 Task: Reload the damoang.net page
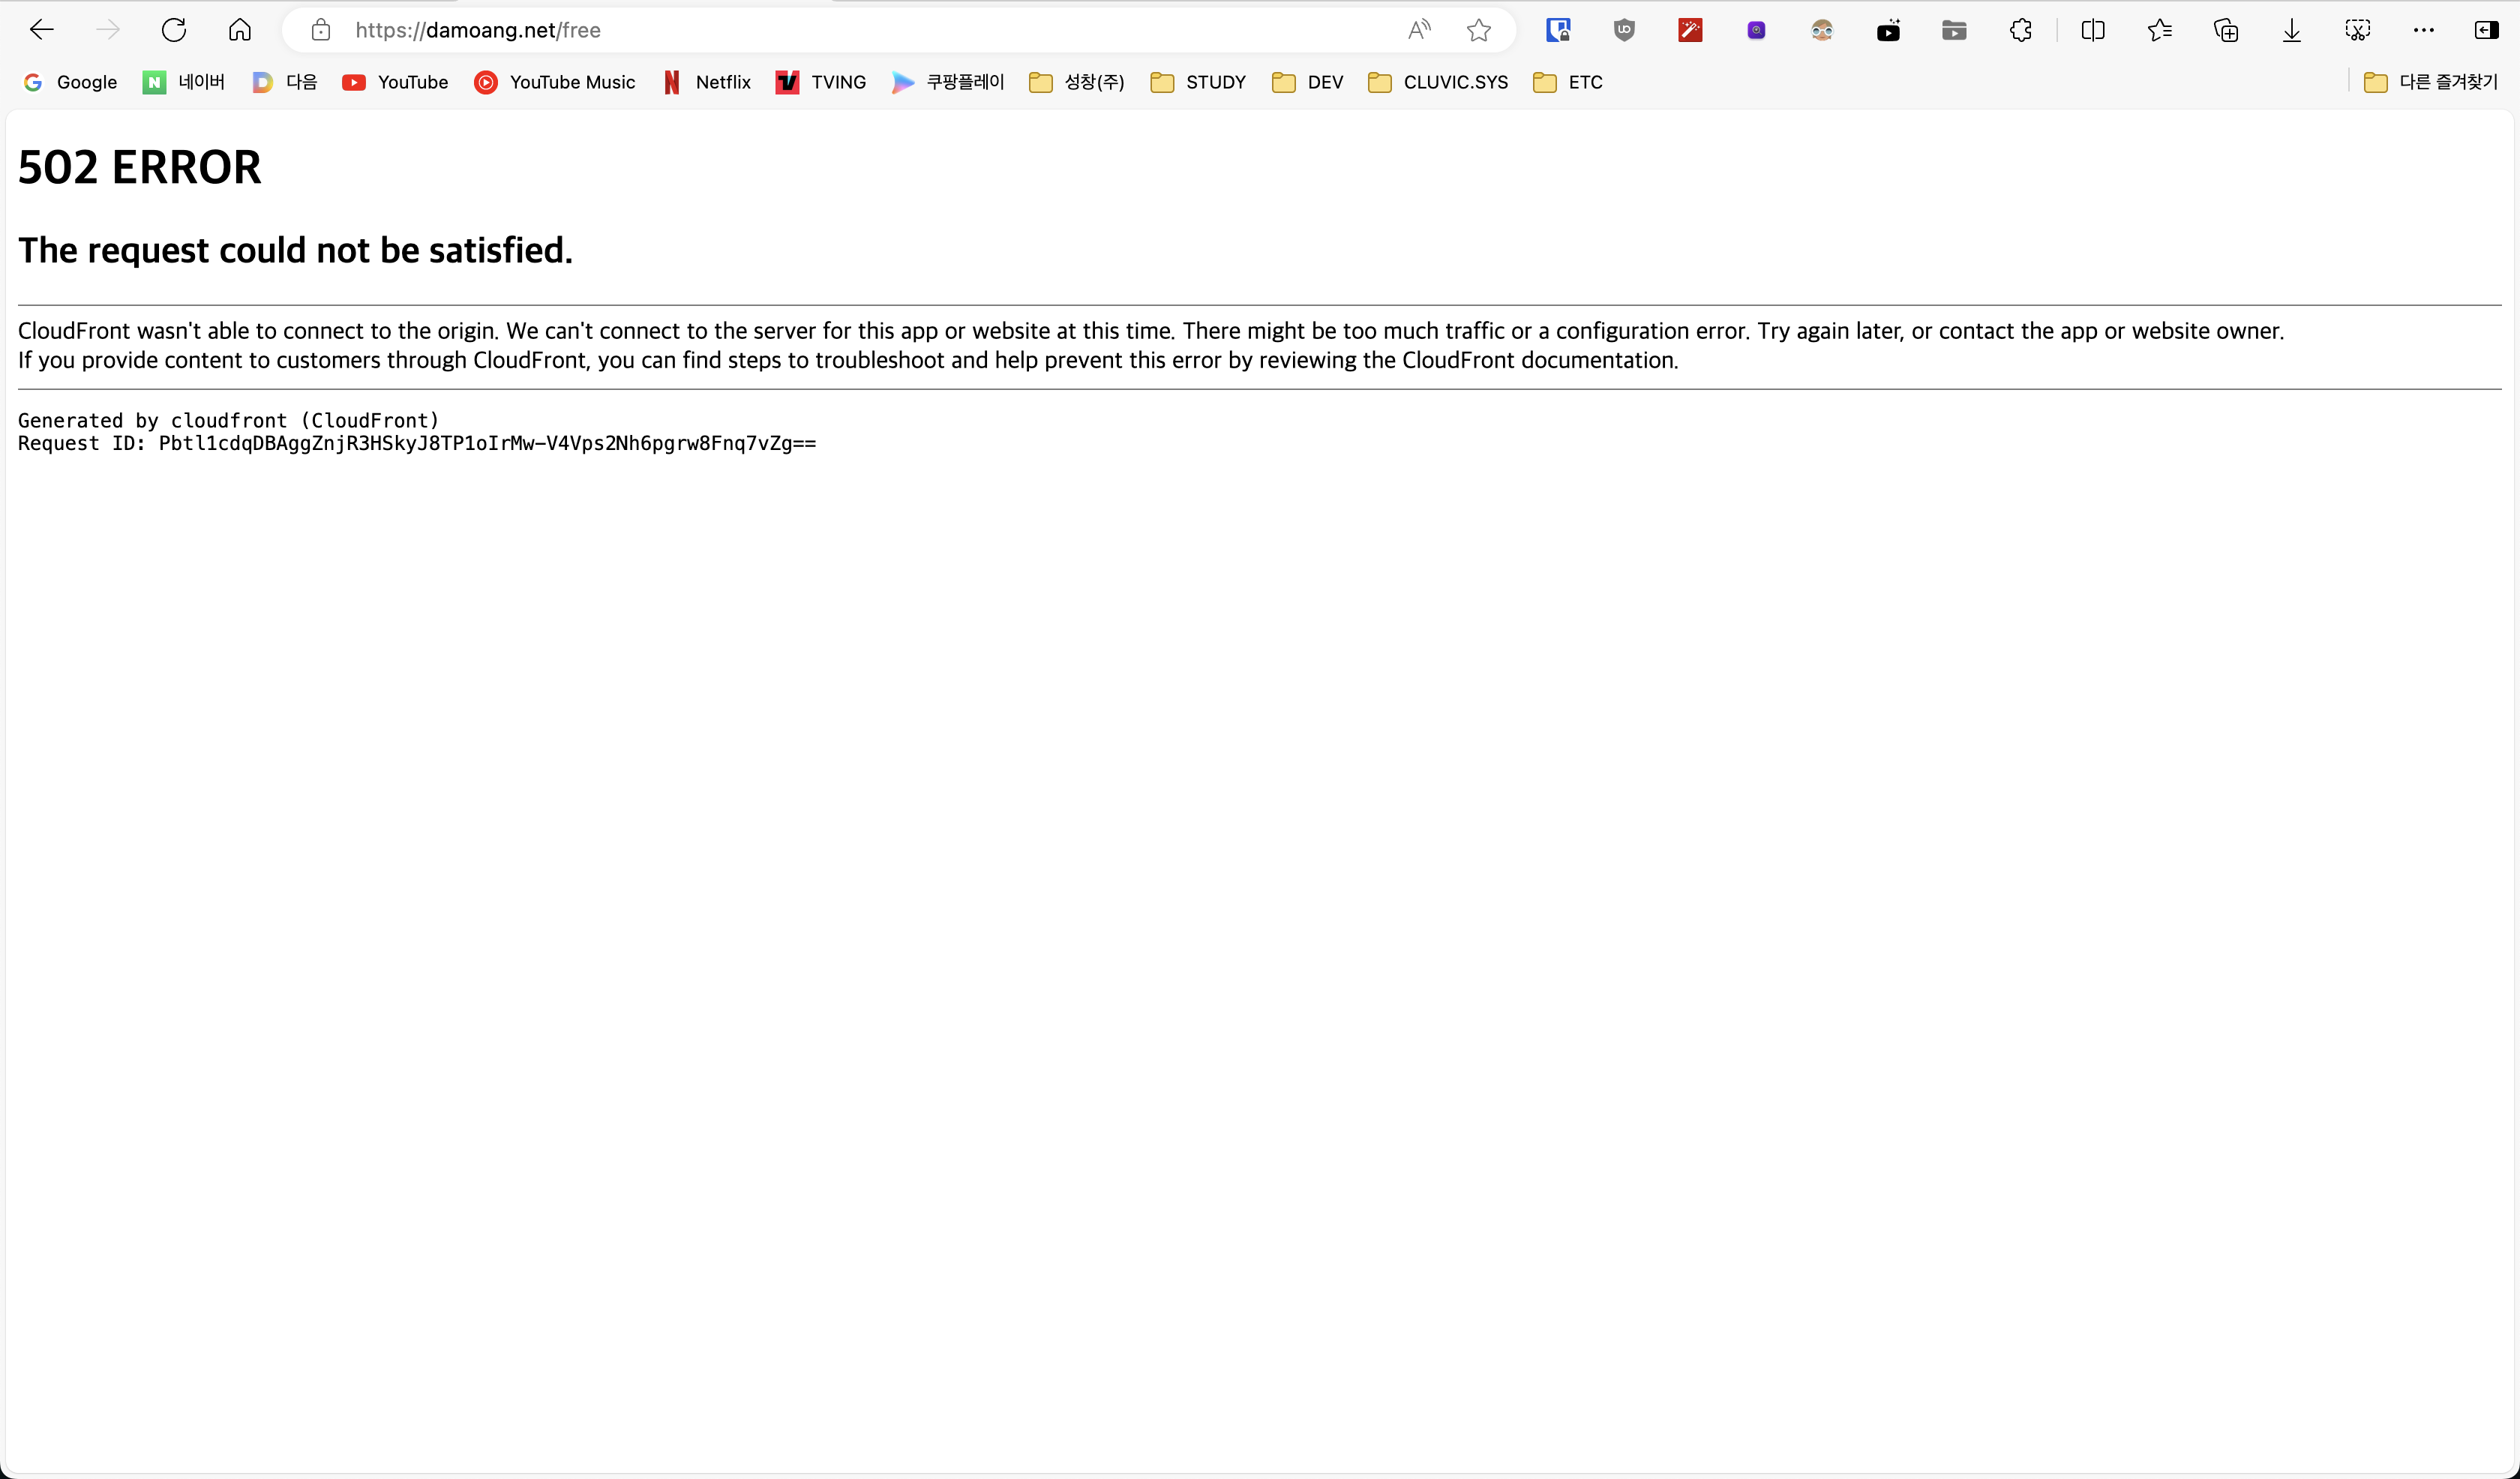[x=174, y=30]
